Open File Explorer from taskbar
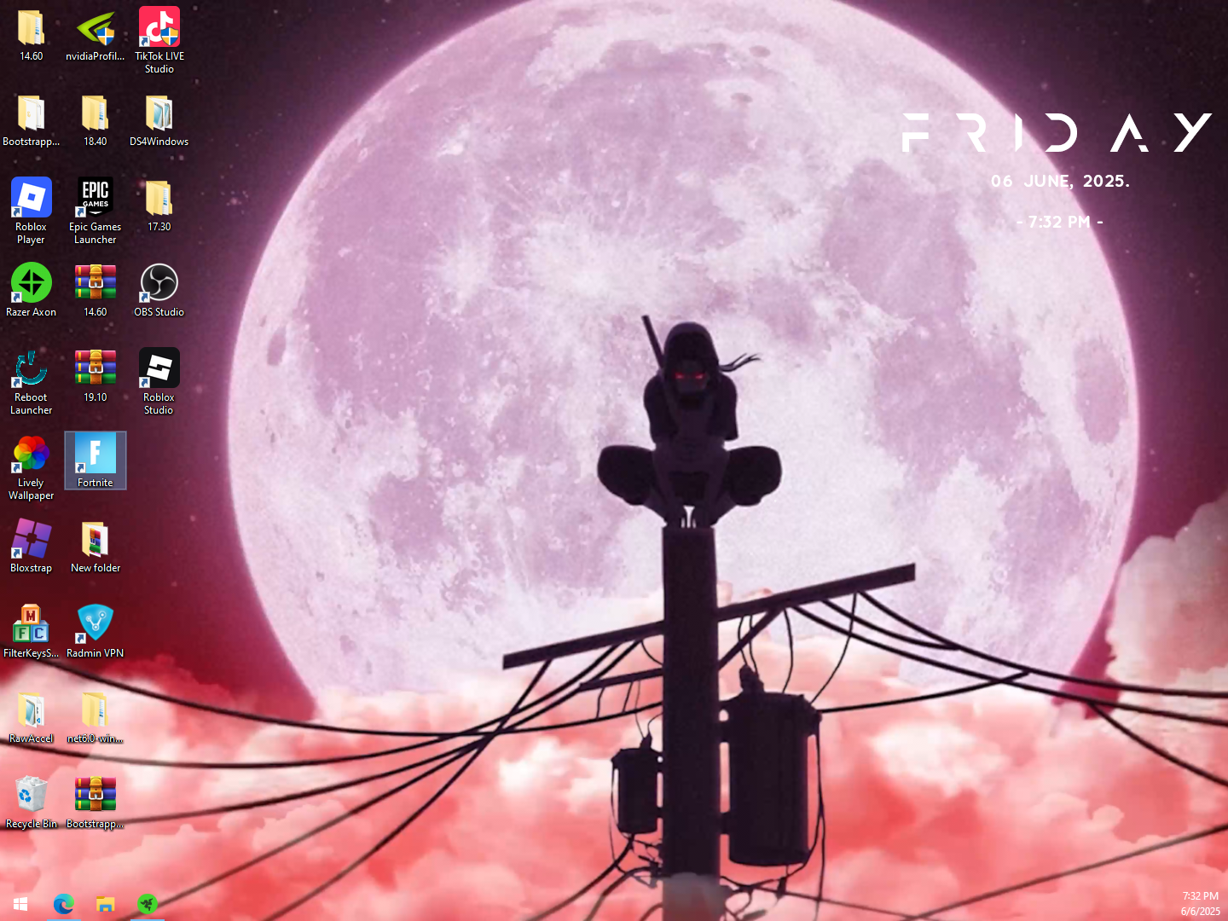The image size is (1228, 921). coord(105,904)
